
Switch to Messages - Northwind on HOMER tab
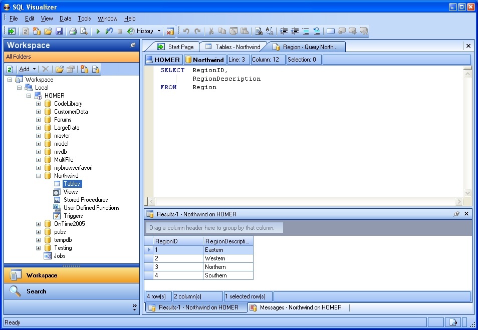click(x=300, y=307)
